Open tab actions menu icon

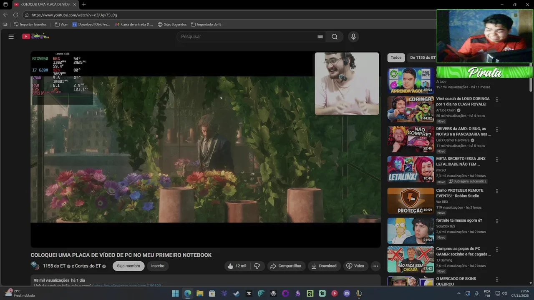pyautogui.click(x=5, y=5)
